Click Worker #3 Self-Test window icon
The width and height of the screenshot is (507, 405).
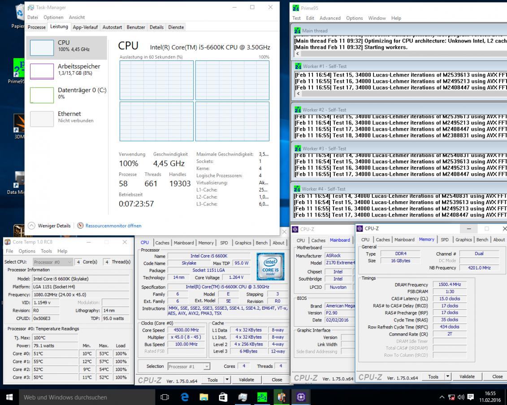pyautogui.click(x=298, y=149)
